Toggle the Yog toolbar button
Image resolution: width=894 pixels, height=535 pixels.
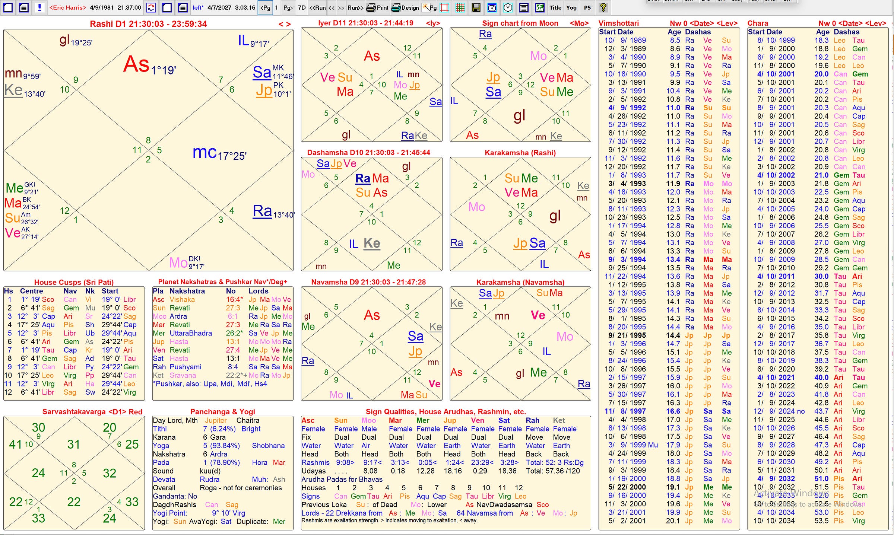(x=571, y=7)
